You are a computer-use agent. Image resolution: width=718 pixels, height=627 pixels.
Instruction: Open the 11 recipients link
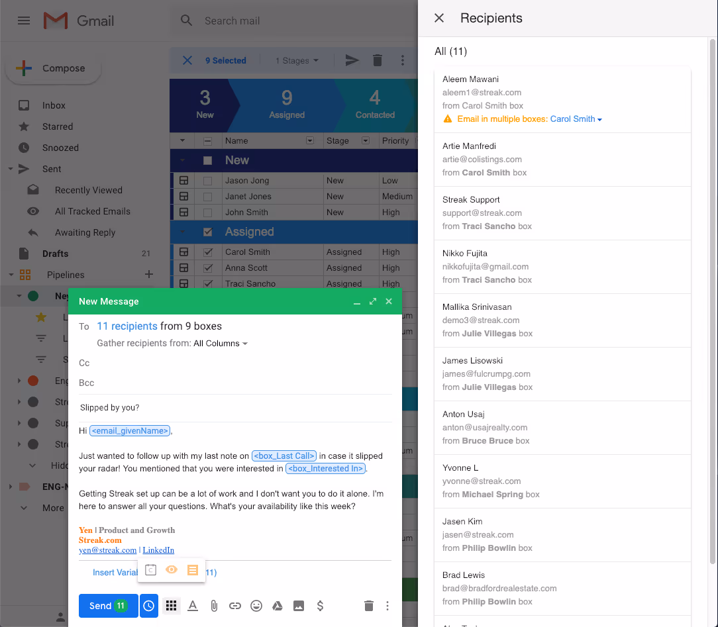click(x=127, y=326)
